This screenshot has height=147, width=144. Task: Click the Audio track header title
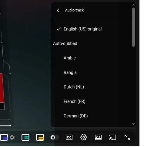click(x=75, y=10)
